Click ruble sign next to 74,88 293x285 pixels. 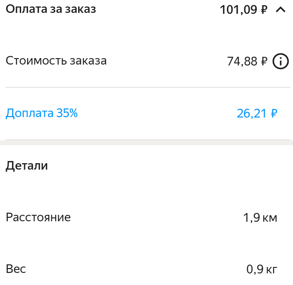265,62
